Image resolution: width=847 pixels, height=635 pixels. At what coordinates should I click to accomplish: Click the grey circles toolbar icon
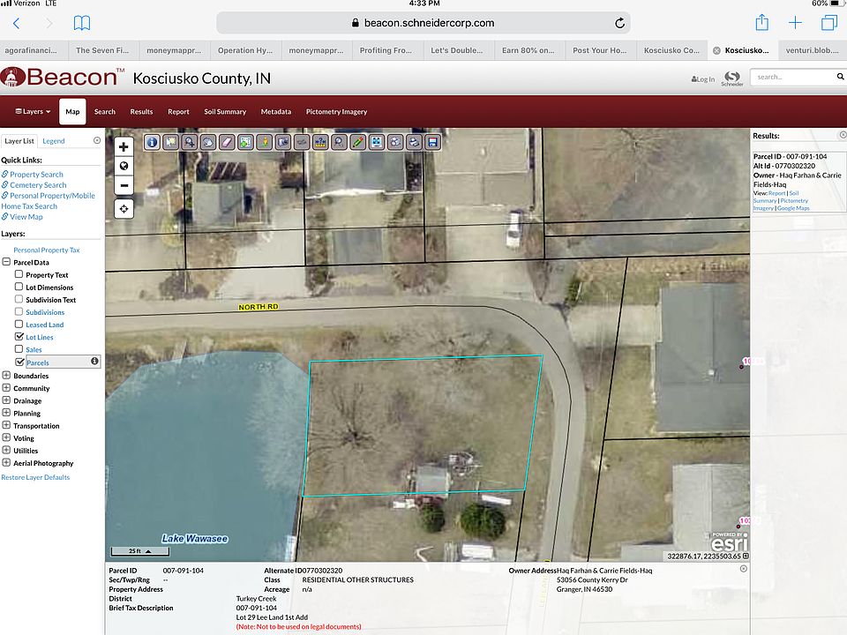[395, 142]
